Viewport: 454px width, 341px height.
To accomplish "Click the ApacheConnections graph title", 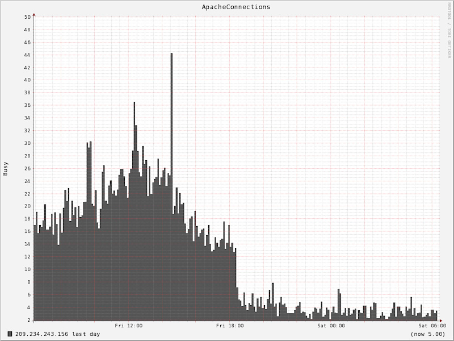I will coord(236,7).
